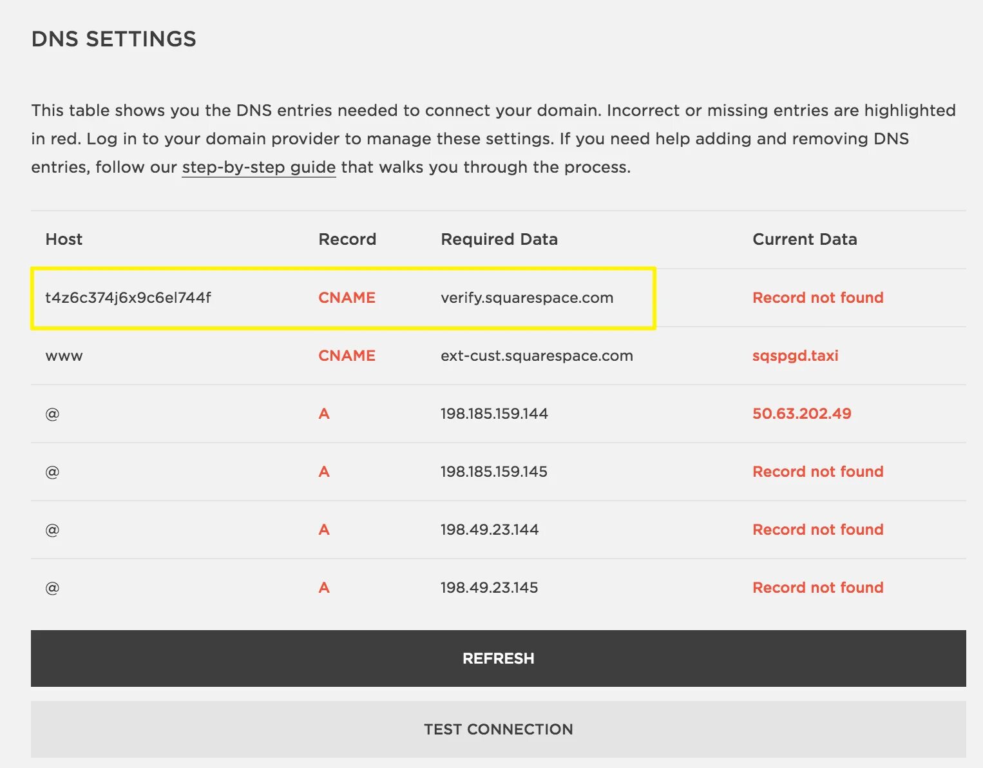
Task: Click the Host column header
Action: 64,240
